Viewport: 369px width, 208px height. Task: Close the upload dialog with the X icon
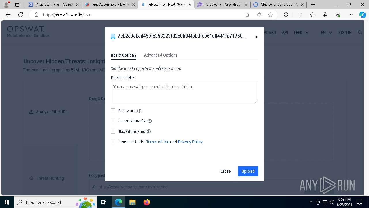click(x=257, y=37)
